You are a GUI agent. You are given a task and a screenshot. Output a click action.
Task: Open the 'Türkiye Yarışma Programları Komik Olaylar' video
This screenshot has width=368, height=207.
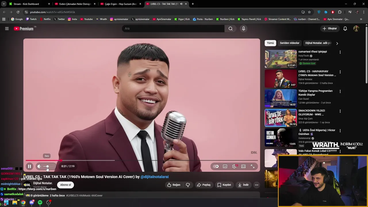(x=315, y=93)
